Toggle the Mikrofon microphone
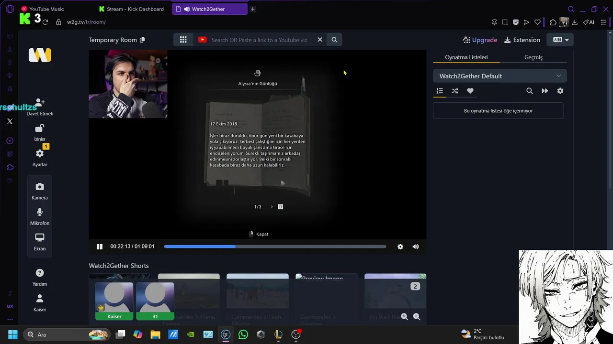This screenshot has width=613, height=344. click(x=40, y=212)
